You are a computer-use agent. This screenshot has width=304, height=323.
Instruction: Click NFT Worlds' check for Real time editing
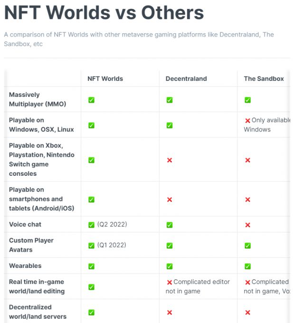(91, 287)
